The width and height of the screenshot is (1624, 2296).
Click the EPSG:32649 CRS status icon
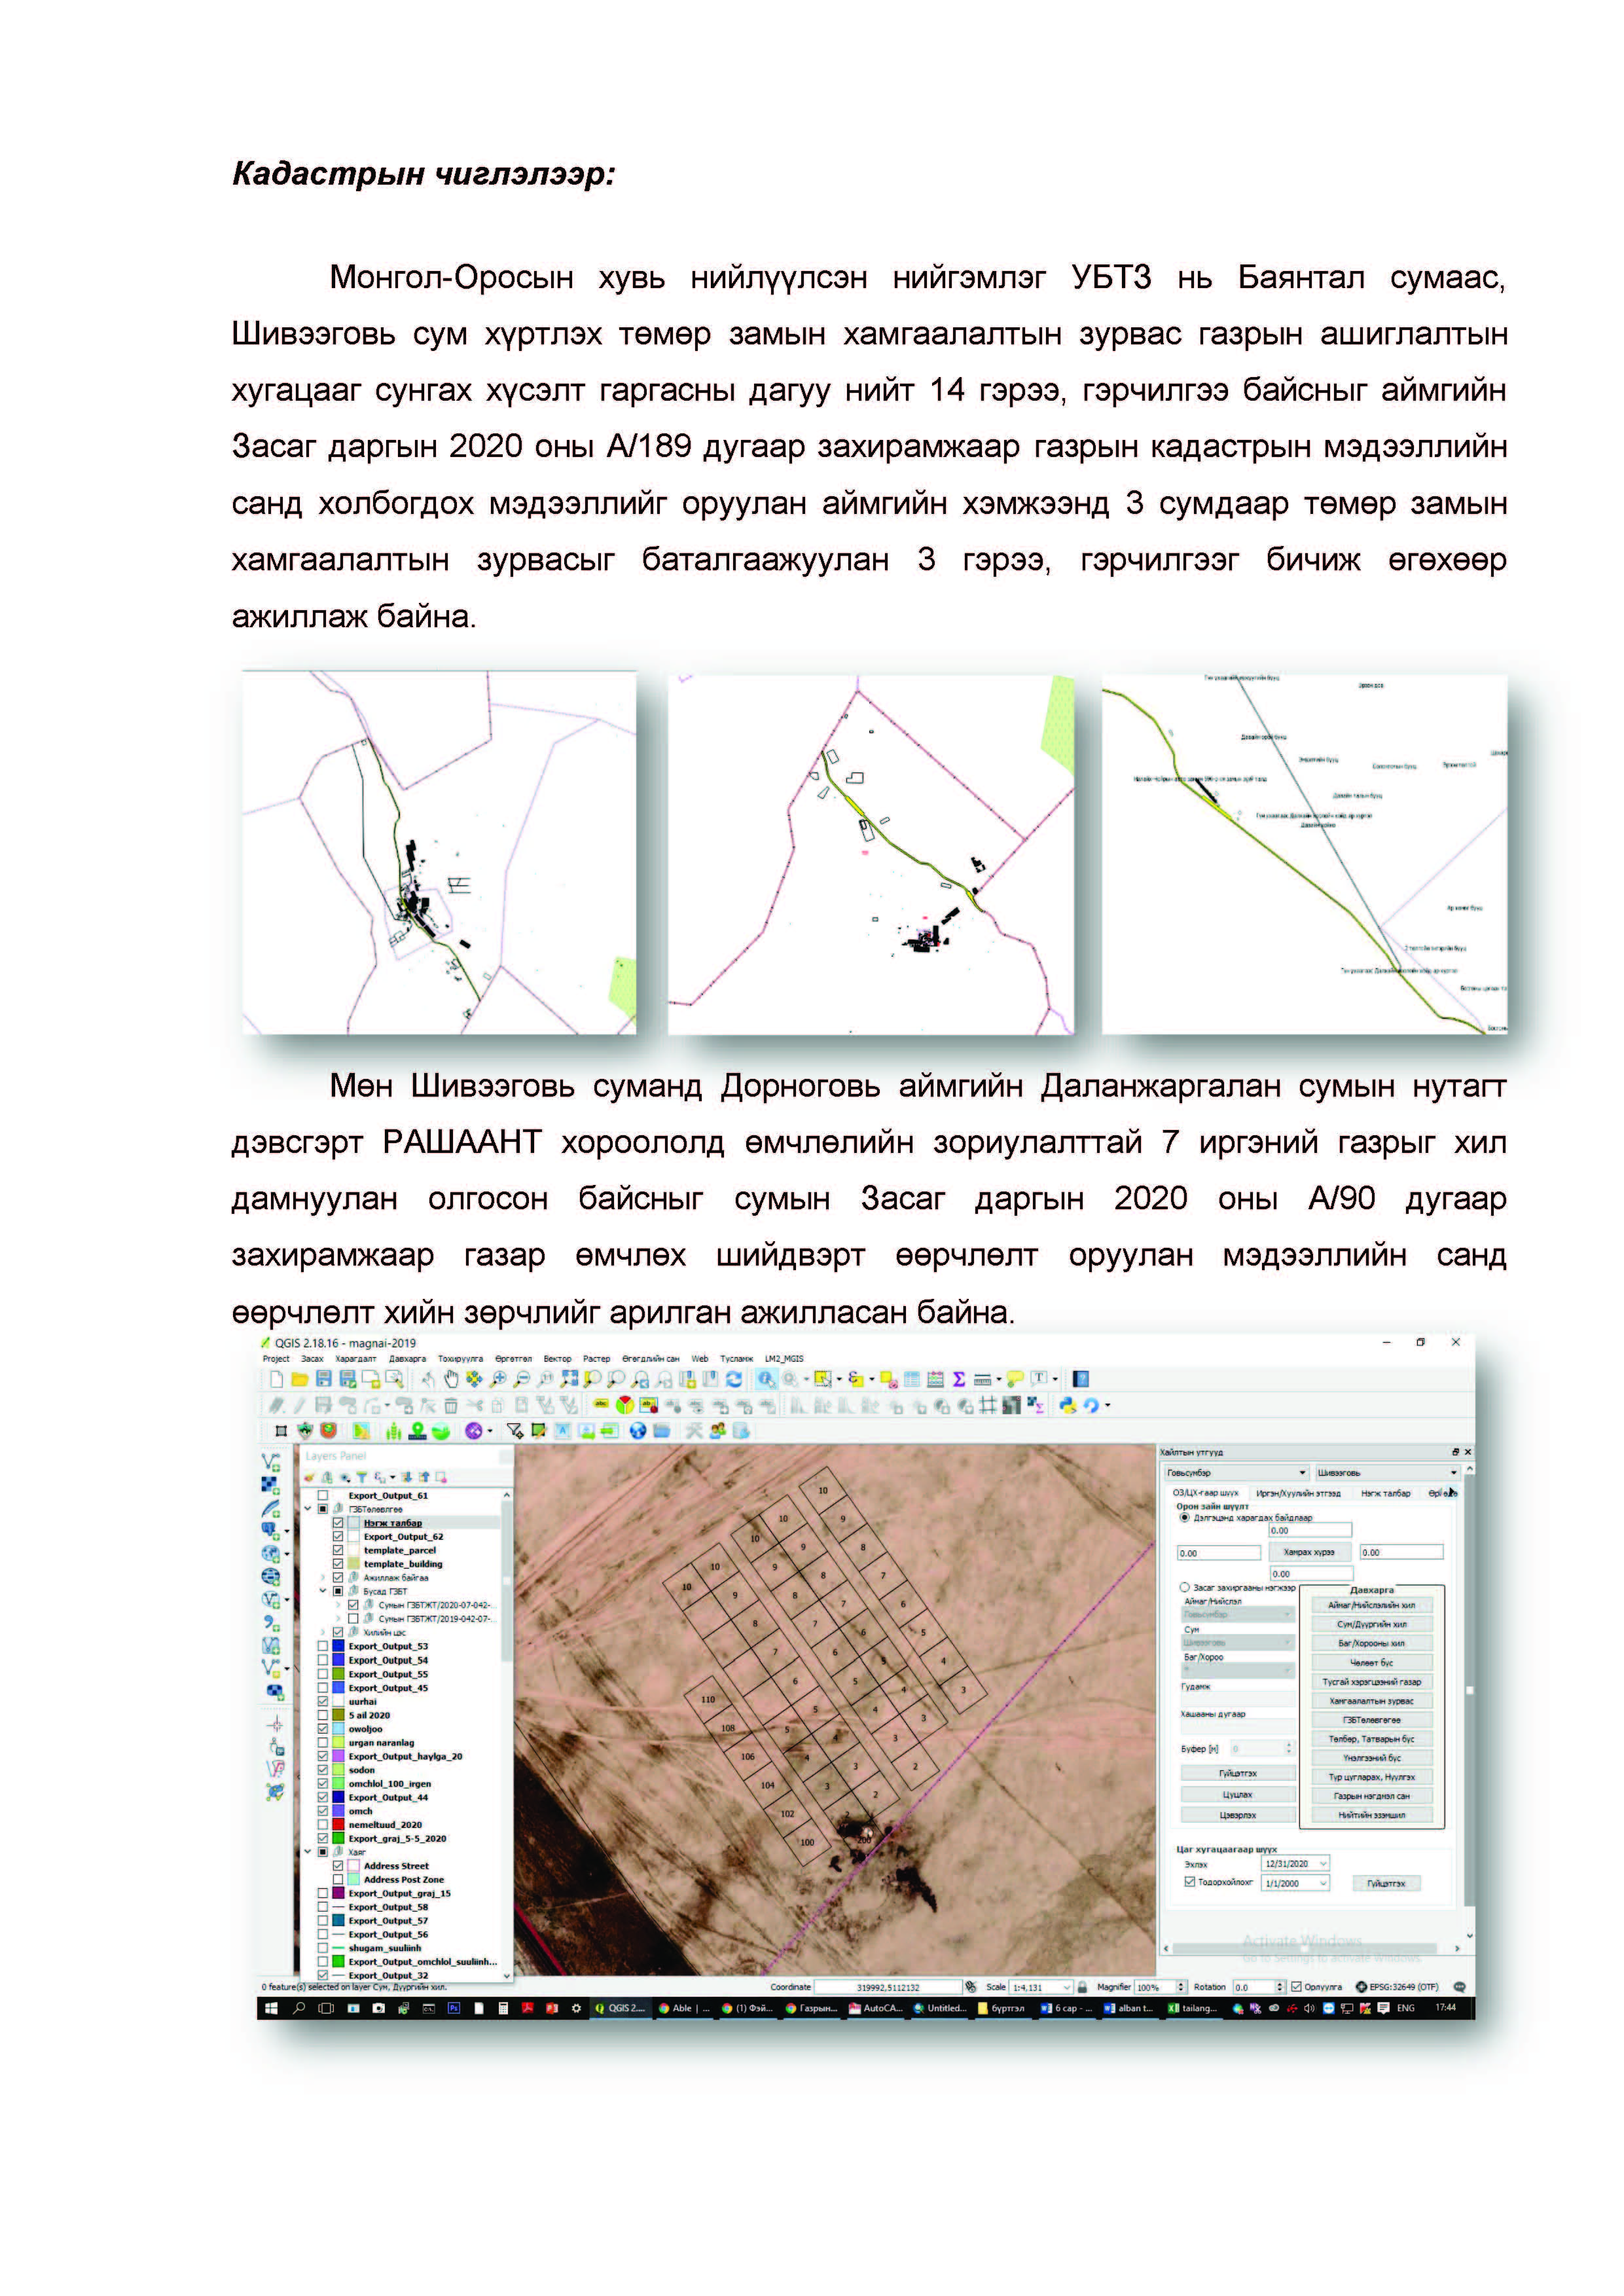tap(1361, 1987)
